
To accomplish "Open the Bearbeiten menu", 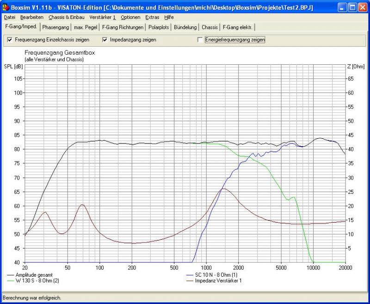I will click(31, 17).
